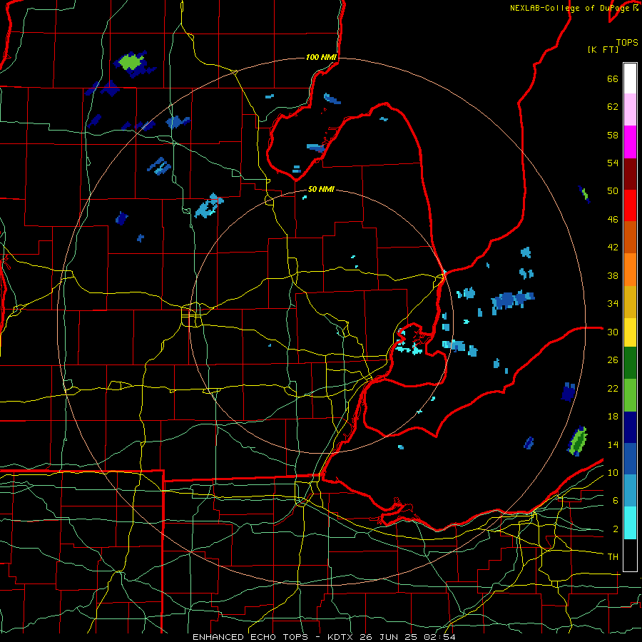Click the "62" legend value
The image size is (642, 642).
613,107
